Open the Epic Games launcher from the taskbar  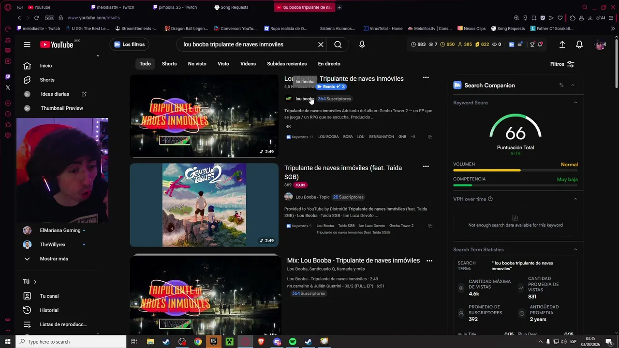[x=214, y=342]
